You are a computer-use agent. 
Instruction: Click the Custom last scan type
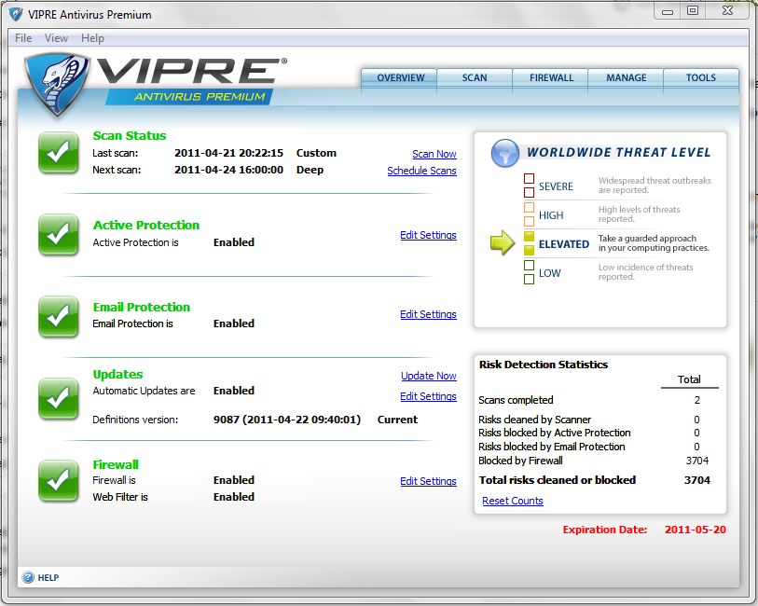(316, 153)
